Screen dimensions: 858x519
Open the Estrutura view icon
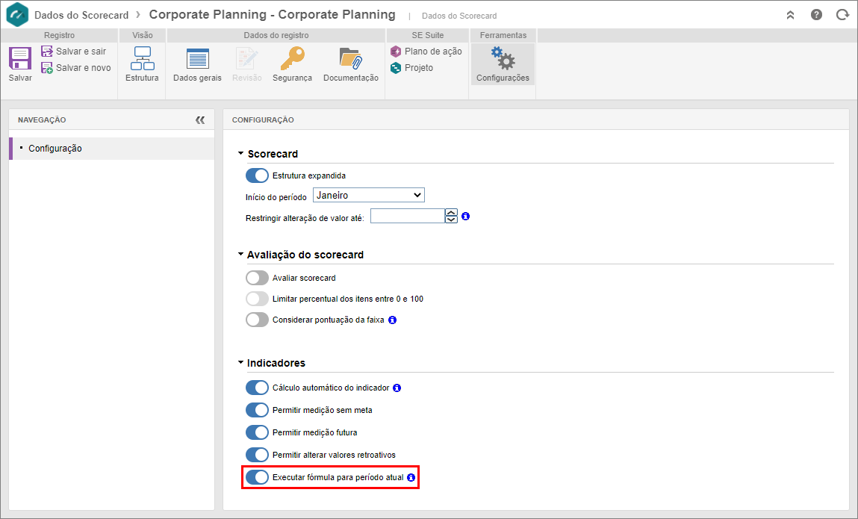click(x=143, y=58)
